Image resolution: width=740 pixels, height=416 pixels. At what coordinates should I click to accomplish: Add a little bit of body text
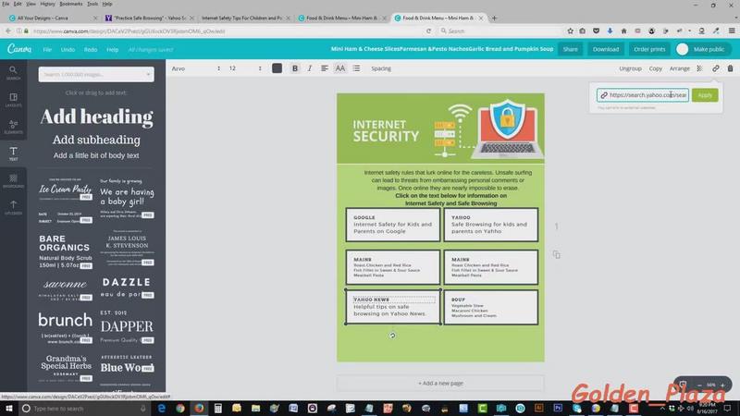(x=96, y=155)
